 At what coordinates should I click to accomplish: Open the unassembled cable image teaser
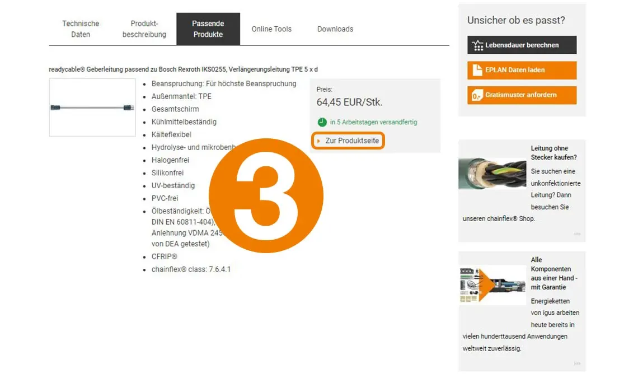[x=492, y=174]
